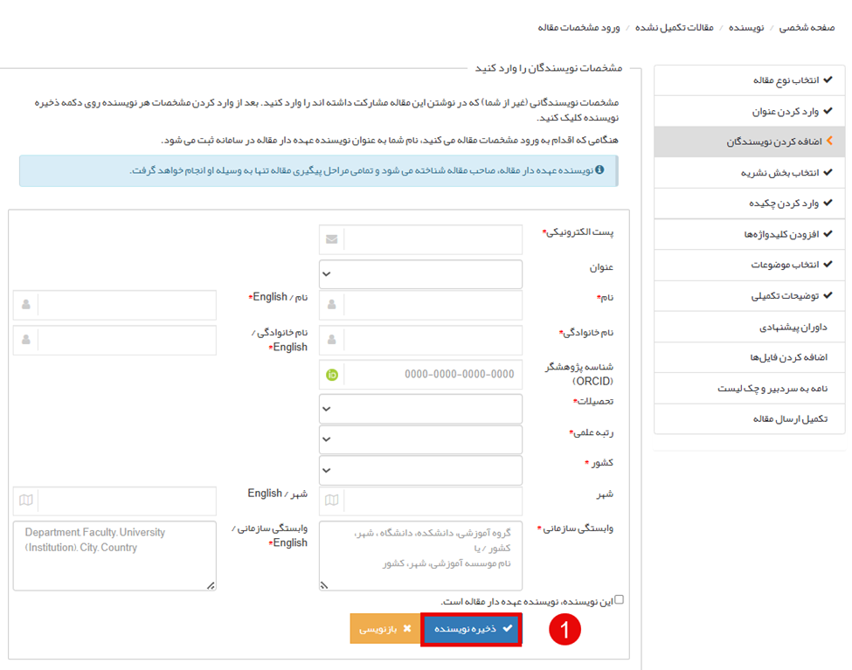The width and height of the screenshot is (852, 670).
Task: Click the person icon in the English last name field
Action: (25, 340)
